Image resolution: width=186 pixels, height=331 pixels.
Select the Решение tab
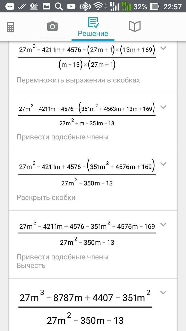[x=93, y=28]
